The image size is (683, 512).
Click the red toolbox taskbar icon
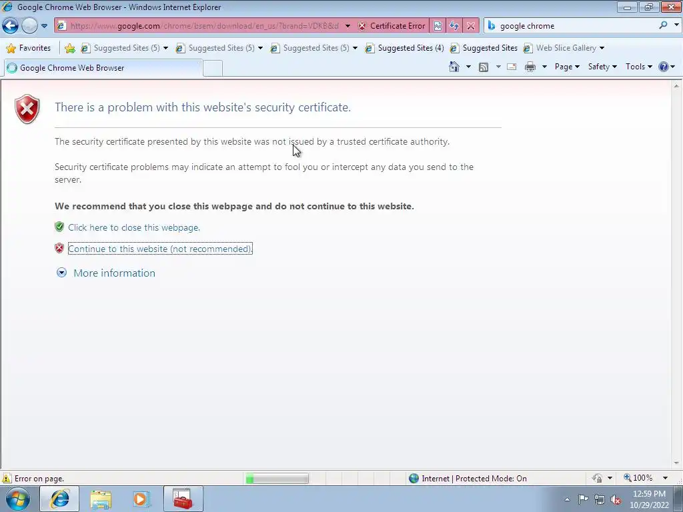tap(183, 499)
